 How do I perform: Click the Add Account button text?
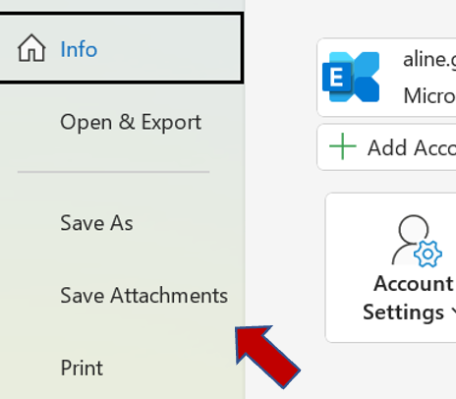[x=412, y=147]
